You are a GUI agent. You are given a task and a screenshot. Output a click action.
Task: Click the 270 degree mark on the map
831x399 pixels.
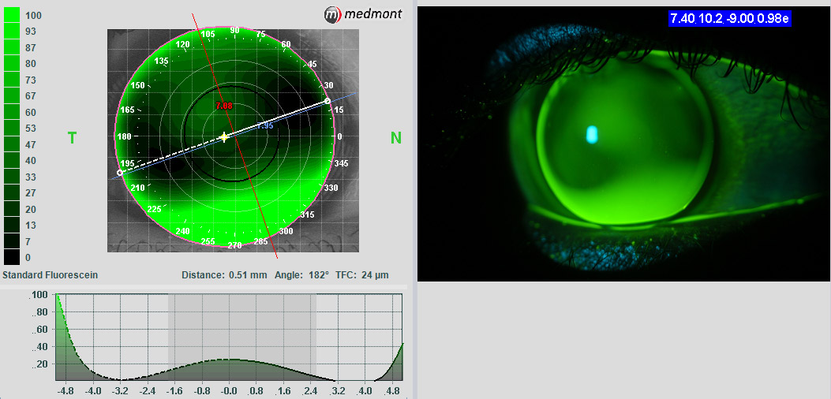pyautogui.click(x=234, y=245)
